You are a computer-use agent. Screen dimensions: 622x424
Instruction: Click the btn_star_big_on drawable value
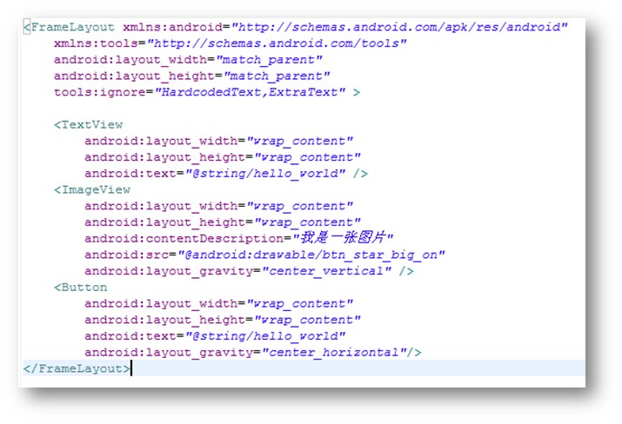click(x=311, y=255)
